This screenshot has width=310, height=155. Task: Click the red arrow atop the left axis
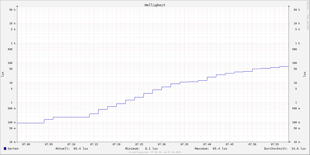pyautogui.click(x=17, y=6)
